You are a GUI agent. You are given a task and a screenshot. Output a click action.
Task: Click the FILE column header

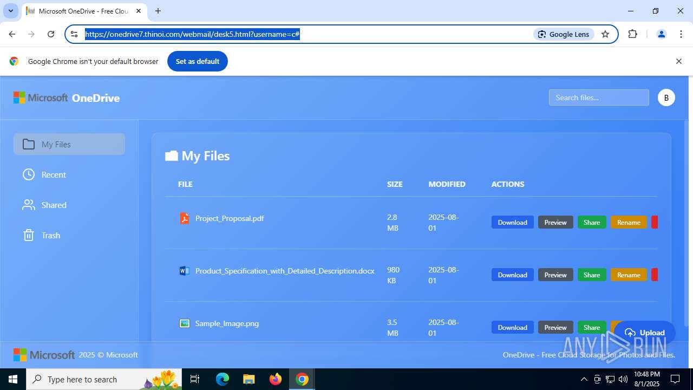click(185, 184)
